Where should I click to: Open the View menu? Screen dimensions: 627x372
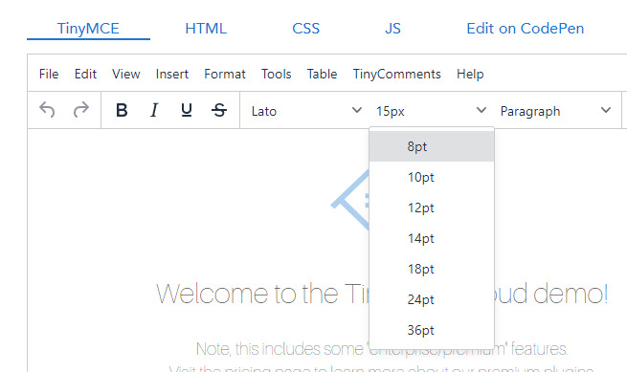(x=126, y=74)
